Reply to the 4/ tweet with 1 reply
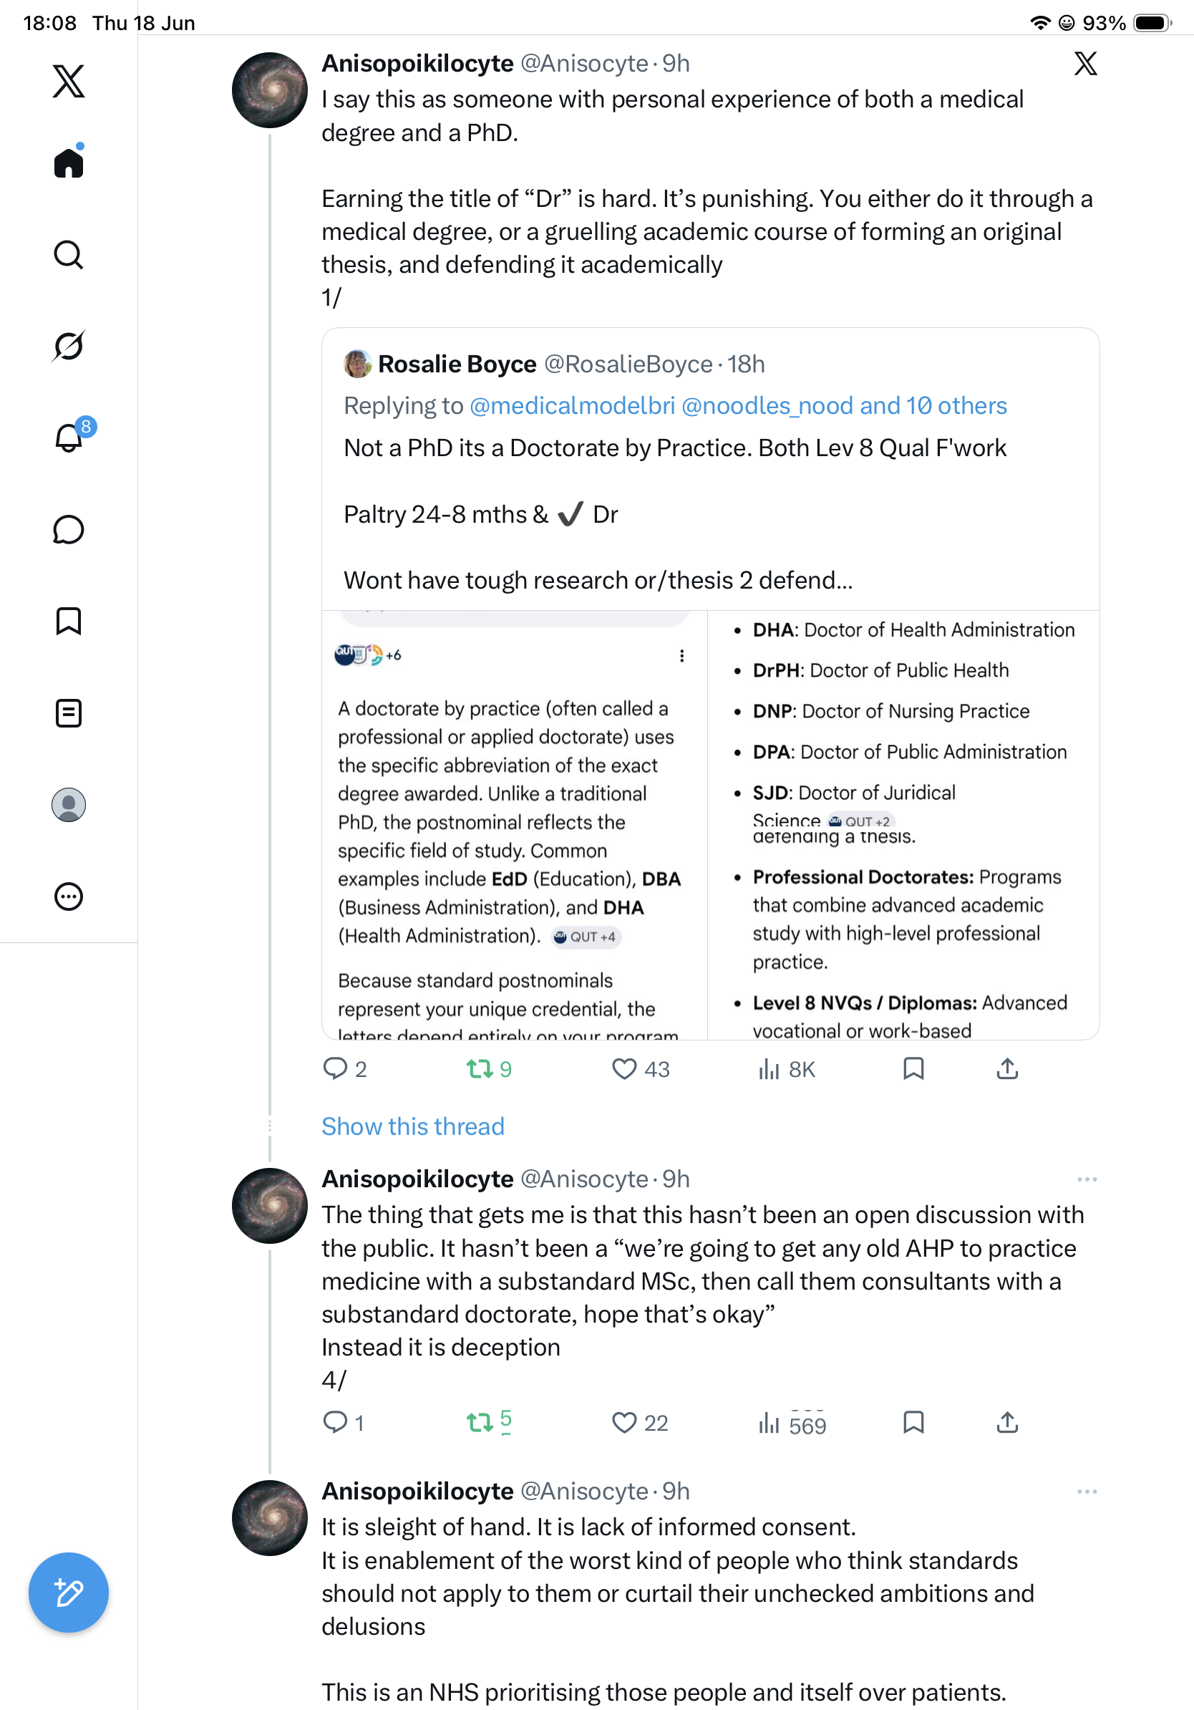The height and width of the screenshot is (1710, 1194). tap(343, 1423)
